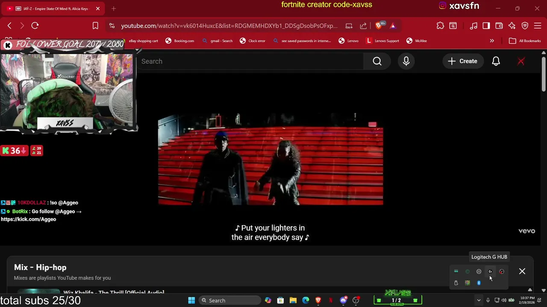Open the kick.com/Aggeo chat link
The width and height of the screenshot is (547, 307).
coord(28,219)
